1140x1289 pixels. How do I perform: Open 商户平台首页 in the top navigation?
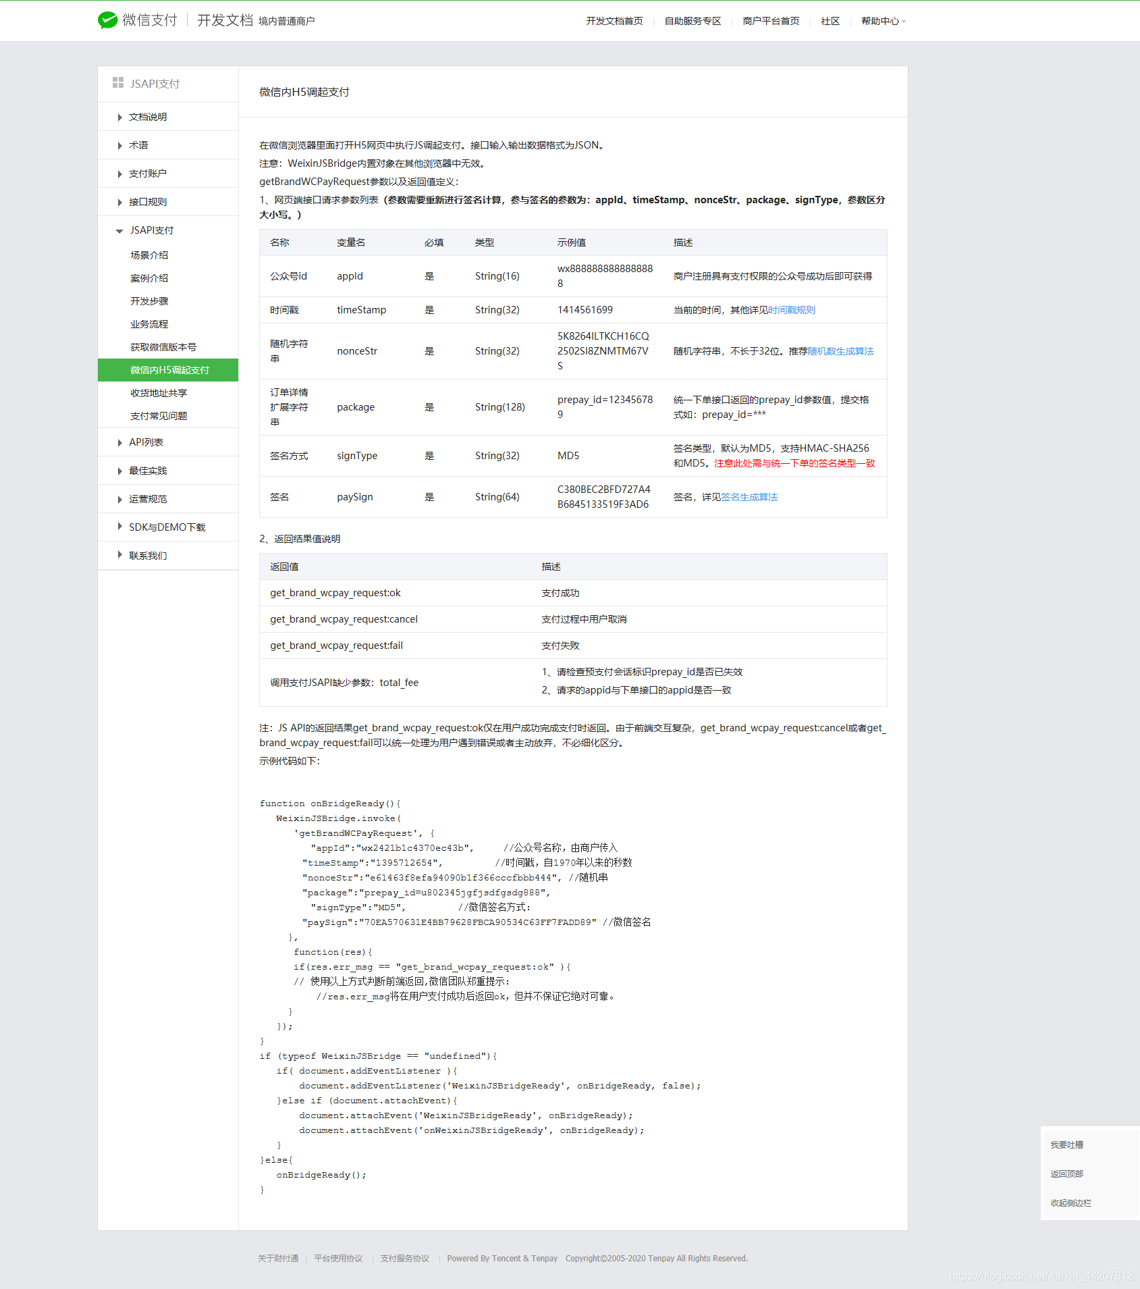click(771, 21)
